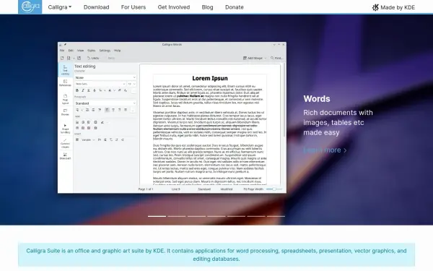Open the Settings menu in Words screenshot
The height and width of the screenshot is (271, 433).
point(105,51)
